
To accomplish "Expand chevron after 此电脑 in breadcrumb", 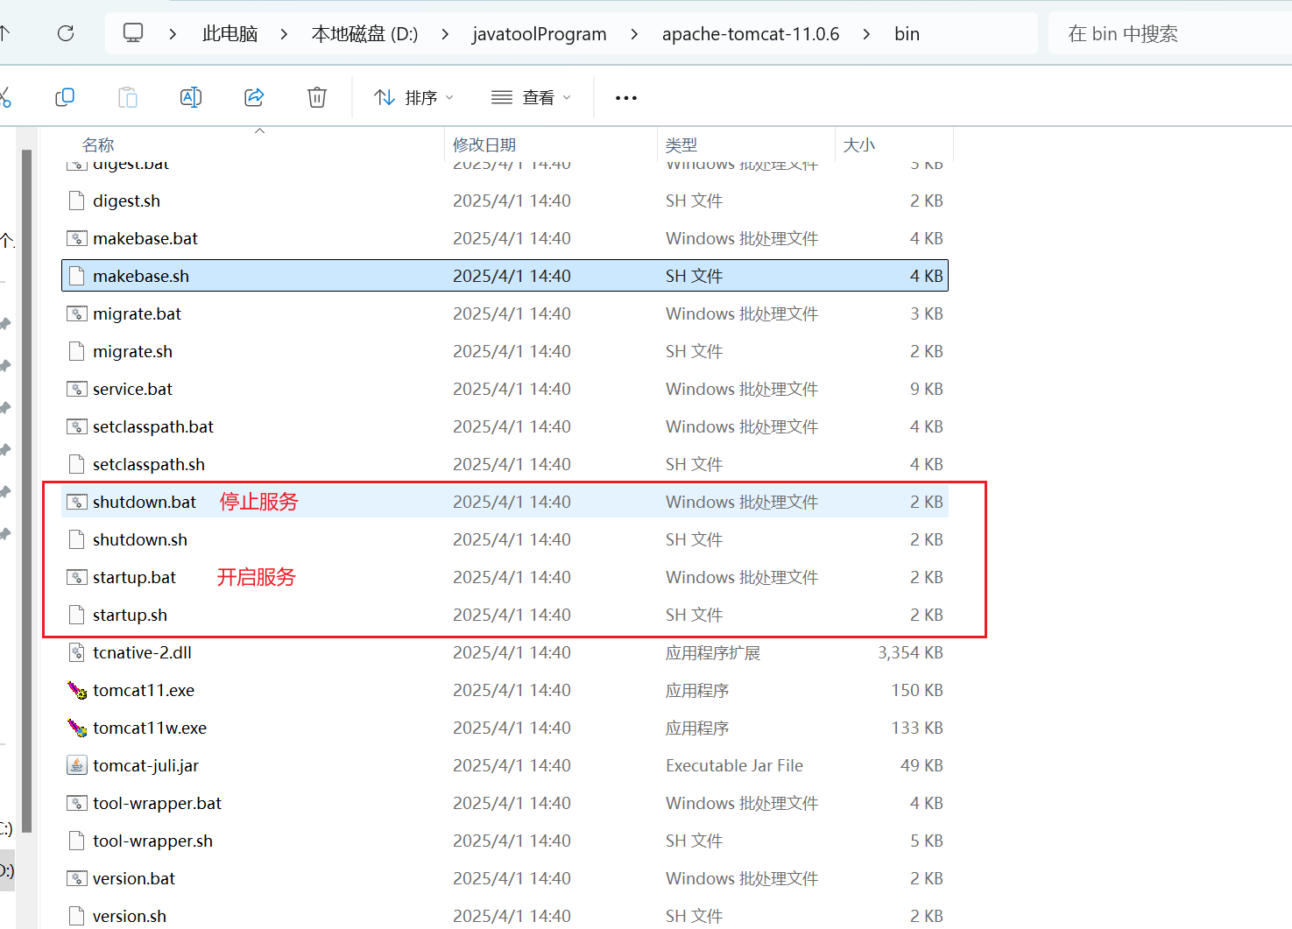I will (284, 34).
